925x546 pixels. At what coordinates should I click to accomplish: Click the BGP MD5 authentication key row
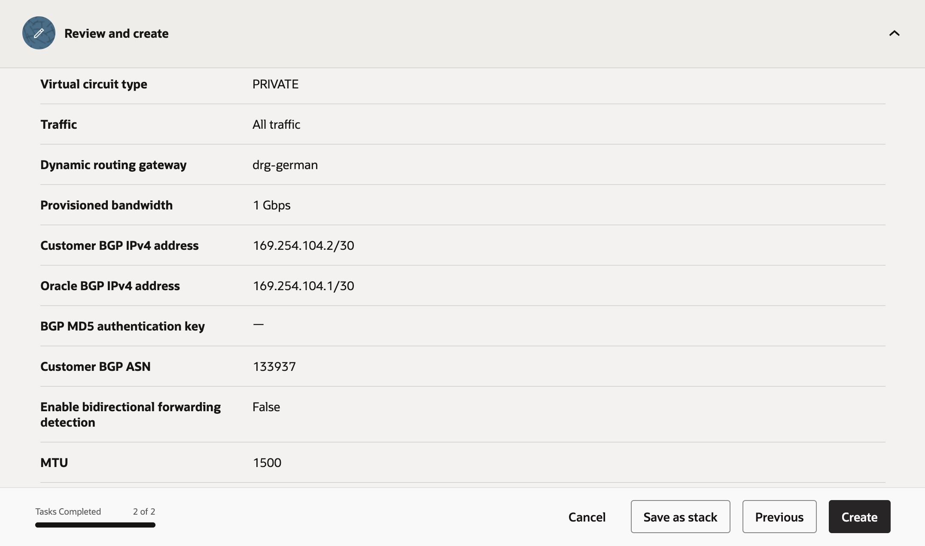point(123,326)
